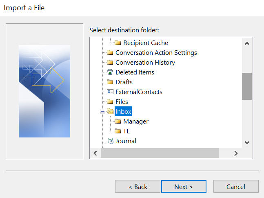Viewport: 264px width, 198px height.
Task: Click the Recipient Cache folder icon
Action: (x=118, y=43)
